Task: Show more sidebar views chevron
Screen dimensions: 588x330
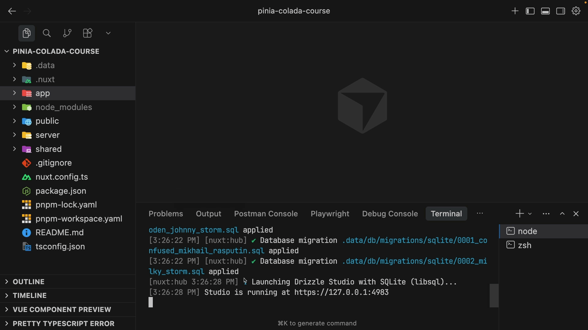Action: point(108,33)
